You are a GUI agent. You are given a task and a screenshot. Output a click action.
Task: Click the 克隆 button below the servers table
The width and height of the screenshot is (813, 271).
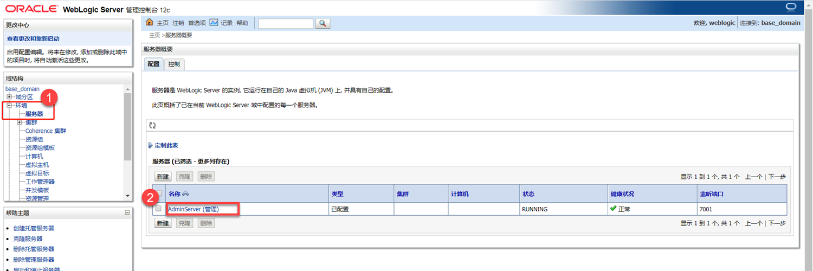184,223
